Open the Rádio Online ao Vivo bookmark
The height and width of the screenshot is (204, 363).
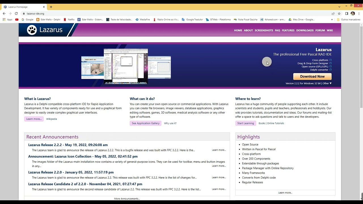pos(166,20)
